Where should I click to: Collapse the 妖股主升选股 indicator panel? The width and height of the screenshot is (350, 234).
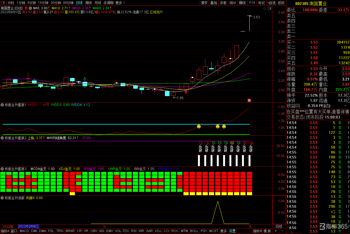coord(2,198)
